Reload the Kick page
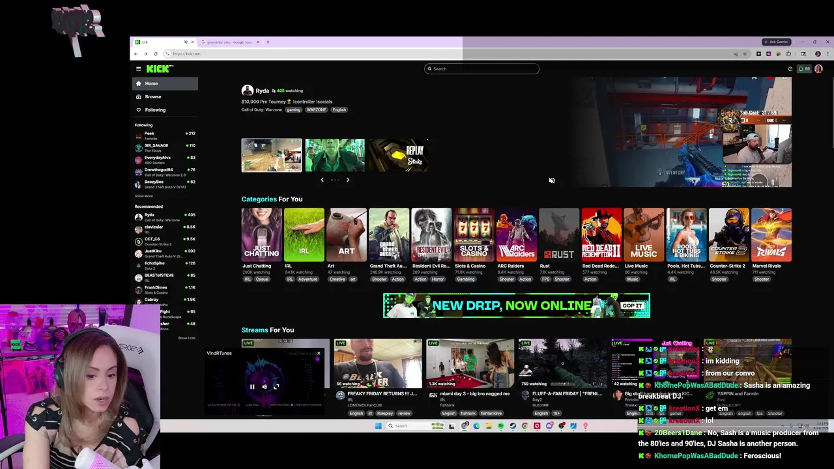The height and width of the screenshot is (469, 834). tap(155, 53)
